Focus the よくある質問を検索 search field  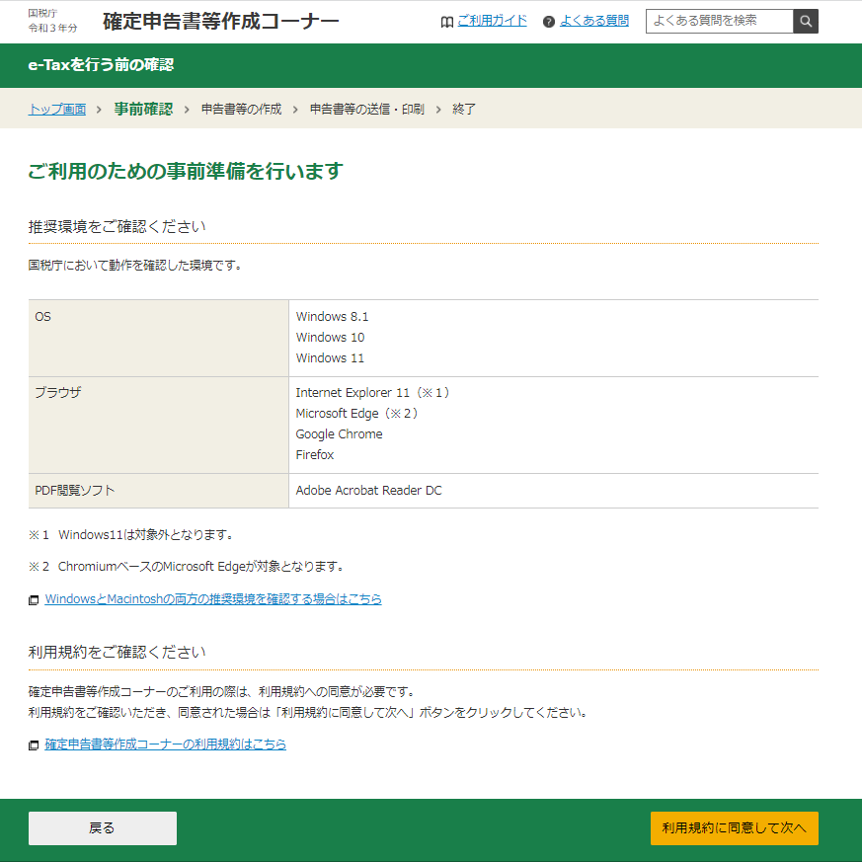point(720,21)
